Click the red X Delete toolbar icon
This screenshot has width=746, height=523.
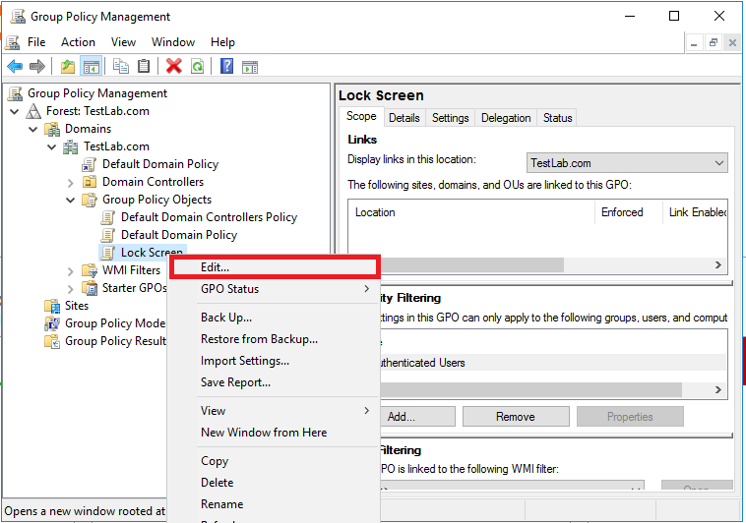(174, 66)
